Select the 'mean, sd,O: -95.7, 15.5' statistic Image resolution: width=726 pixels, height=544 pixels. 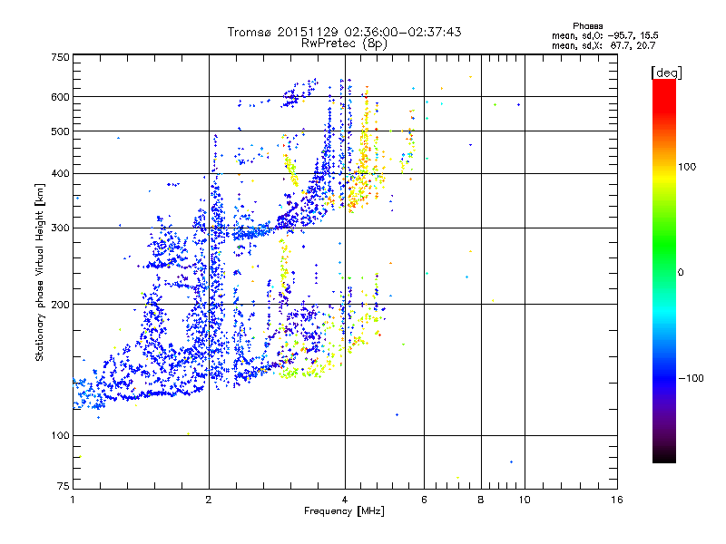(605, 35)
